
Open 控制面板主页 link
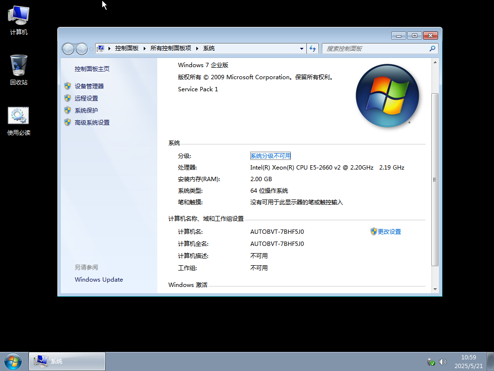(x=92, y=69)
